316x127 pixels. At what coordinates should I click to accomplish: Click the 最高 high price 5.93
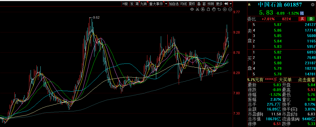click(x=312, y=89)
